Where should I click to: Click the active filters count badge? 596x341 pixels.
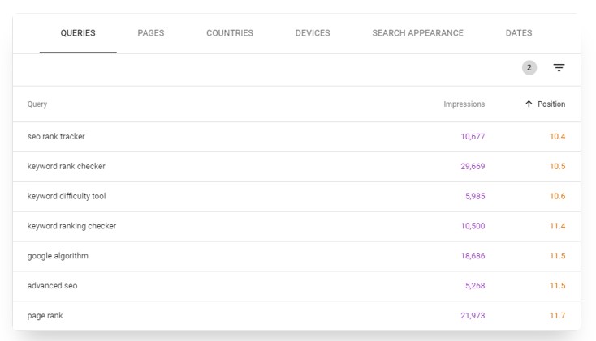click(529, 68)
